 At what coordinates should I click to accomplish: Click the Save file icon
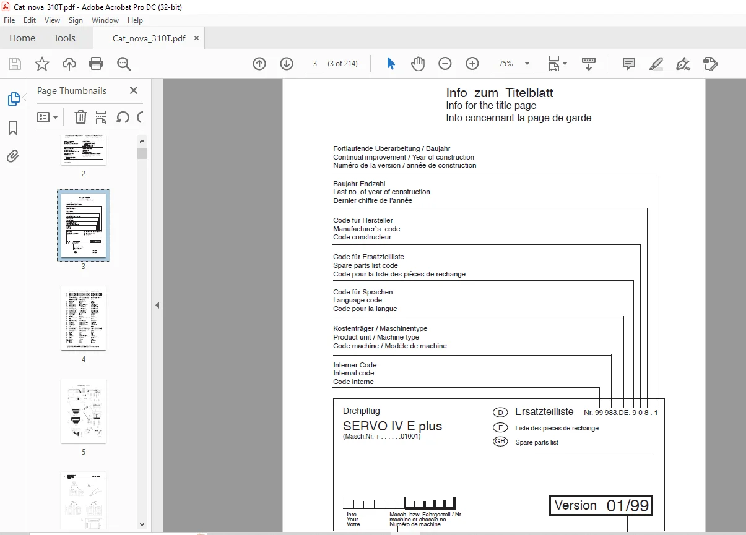pos(14,64)
